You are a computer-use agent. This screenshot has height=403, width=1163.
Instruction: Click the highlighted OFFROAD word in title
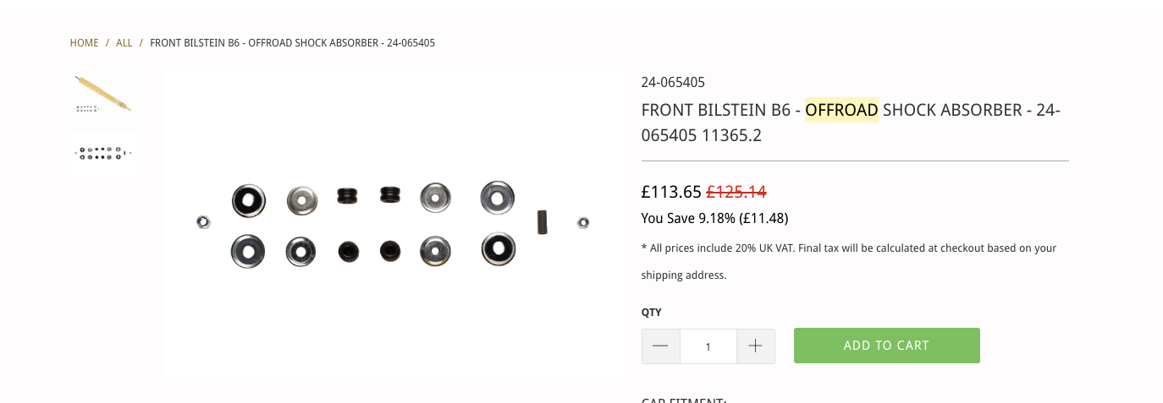click(x=841, y=110)
